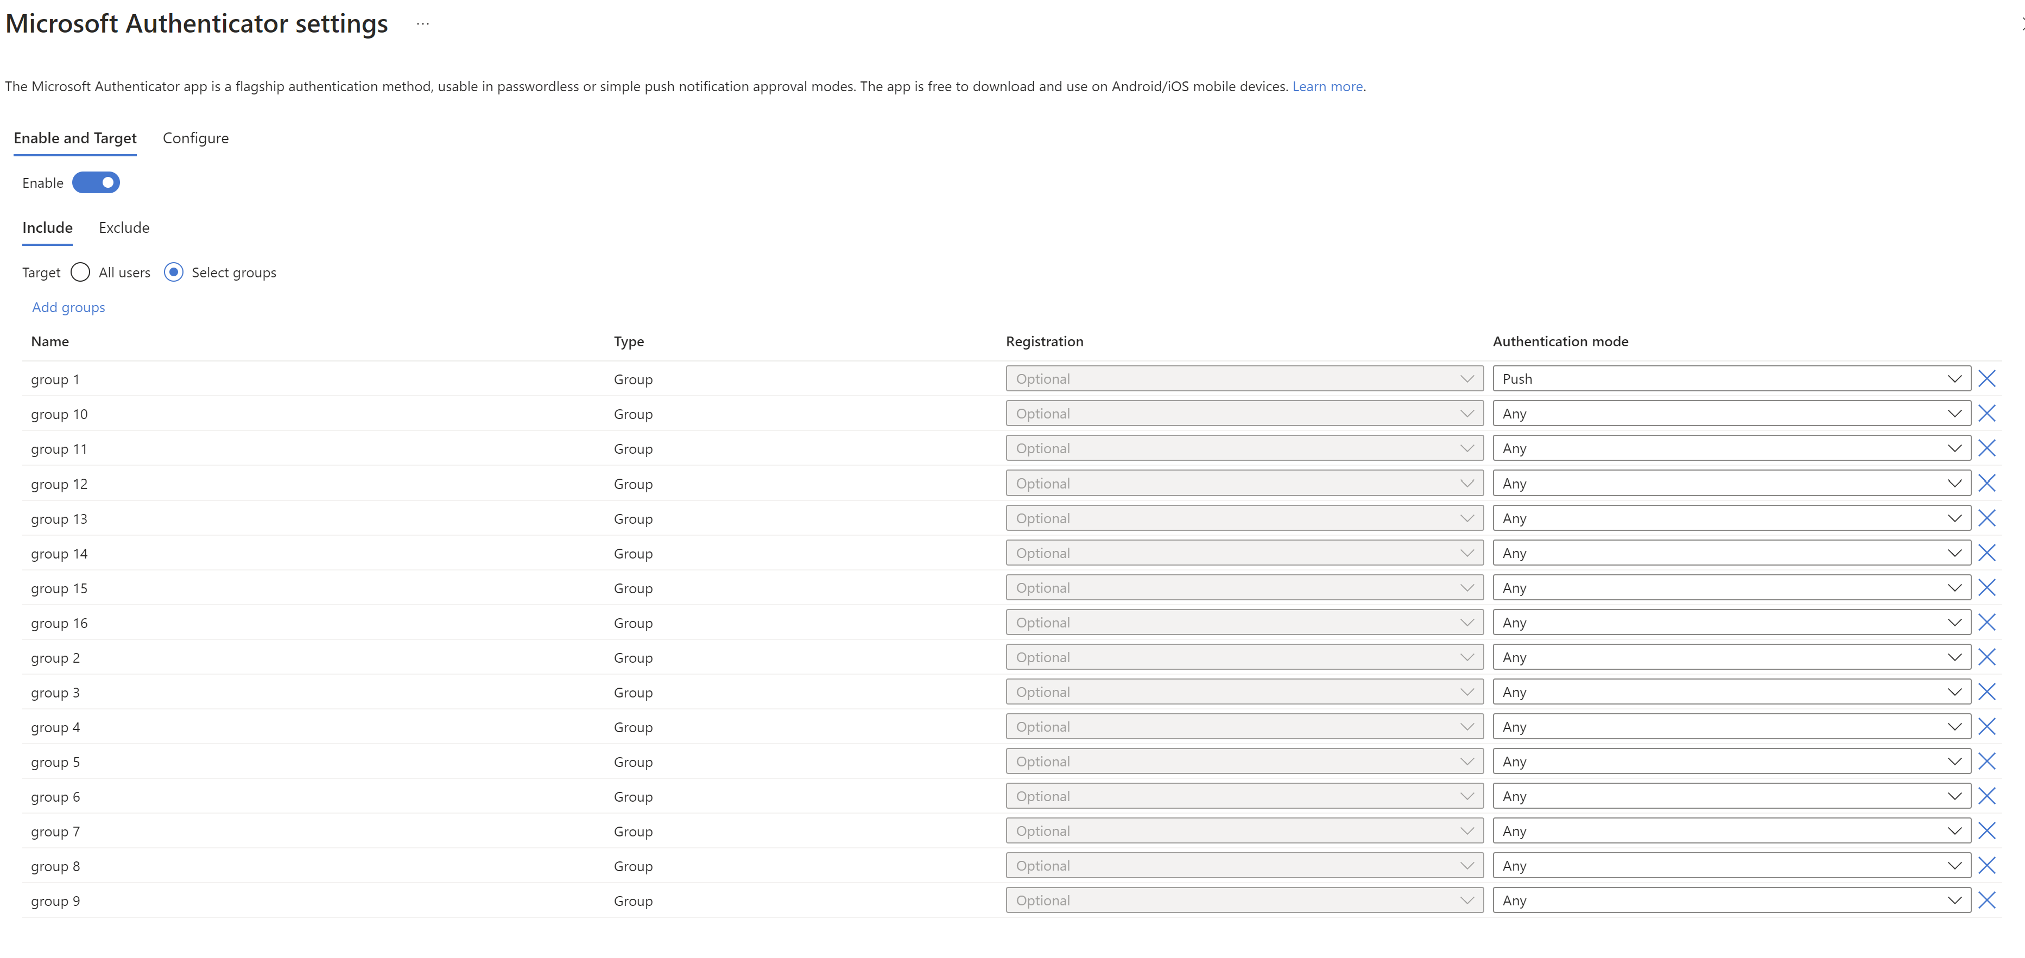Select the group 5 name cell
This screenshot has width=2025, height=958.
[55, 762]
